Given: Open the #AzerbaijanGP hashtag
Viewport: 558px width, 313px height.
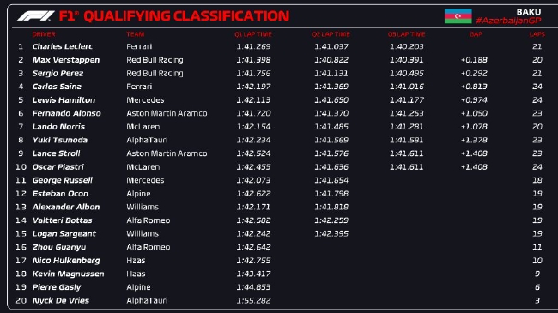Looking at the screenshot, I should click(508, 21).
